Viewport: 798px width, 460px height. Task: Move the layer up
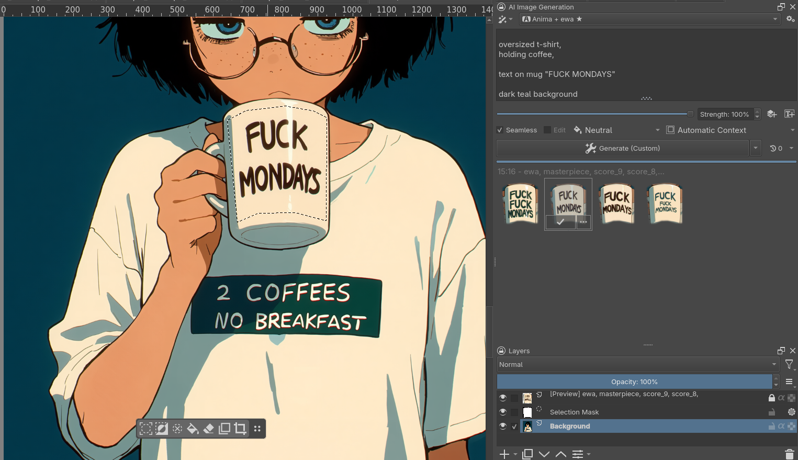(x=561, y=454)
